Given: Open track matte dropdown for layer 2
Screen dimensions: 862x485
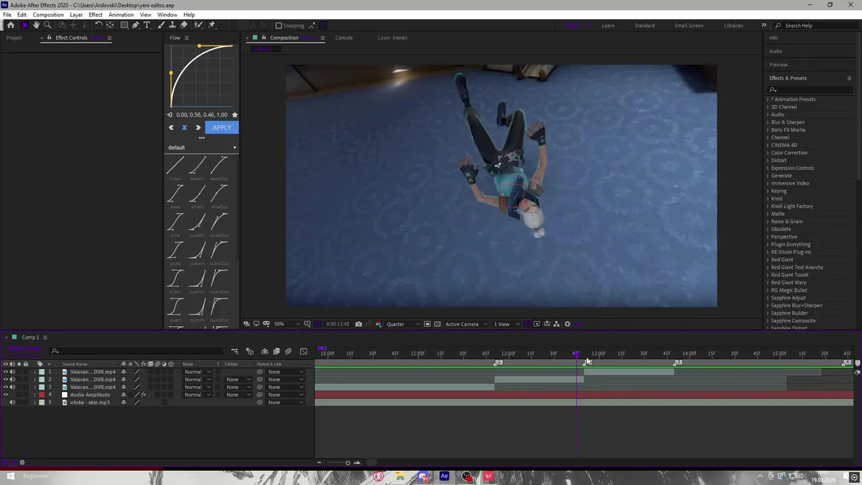Looking at the screenshot, I should (238, 379).
